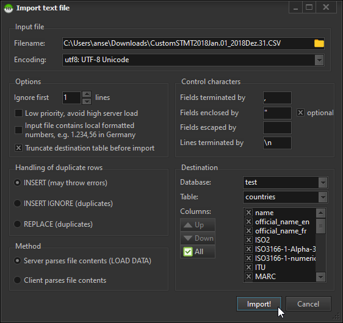Uncheck the name column
Viewport: 343px width, 323px height.
pos(248,213)
